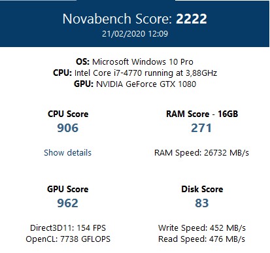This screenshot has height=253, width=270.
Task: Click the Read Speed 476 MB/s text
Action: (201, 239)
